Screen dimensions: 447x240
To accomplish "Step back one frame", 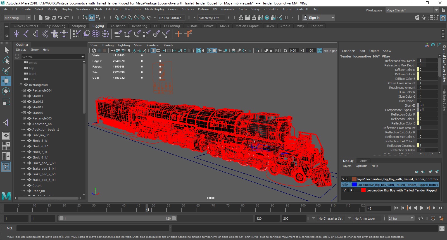I will (x=403, y=208).
